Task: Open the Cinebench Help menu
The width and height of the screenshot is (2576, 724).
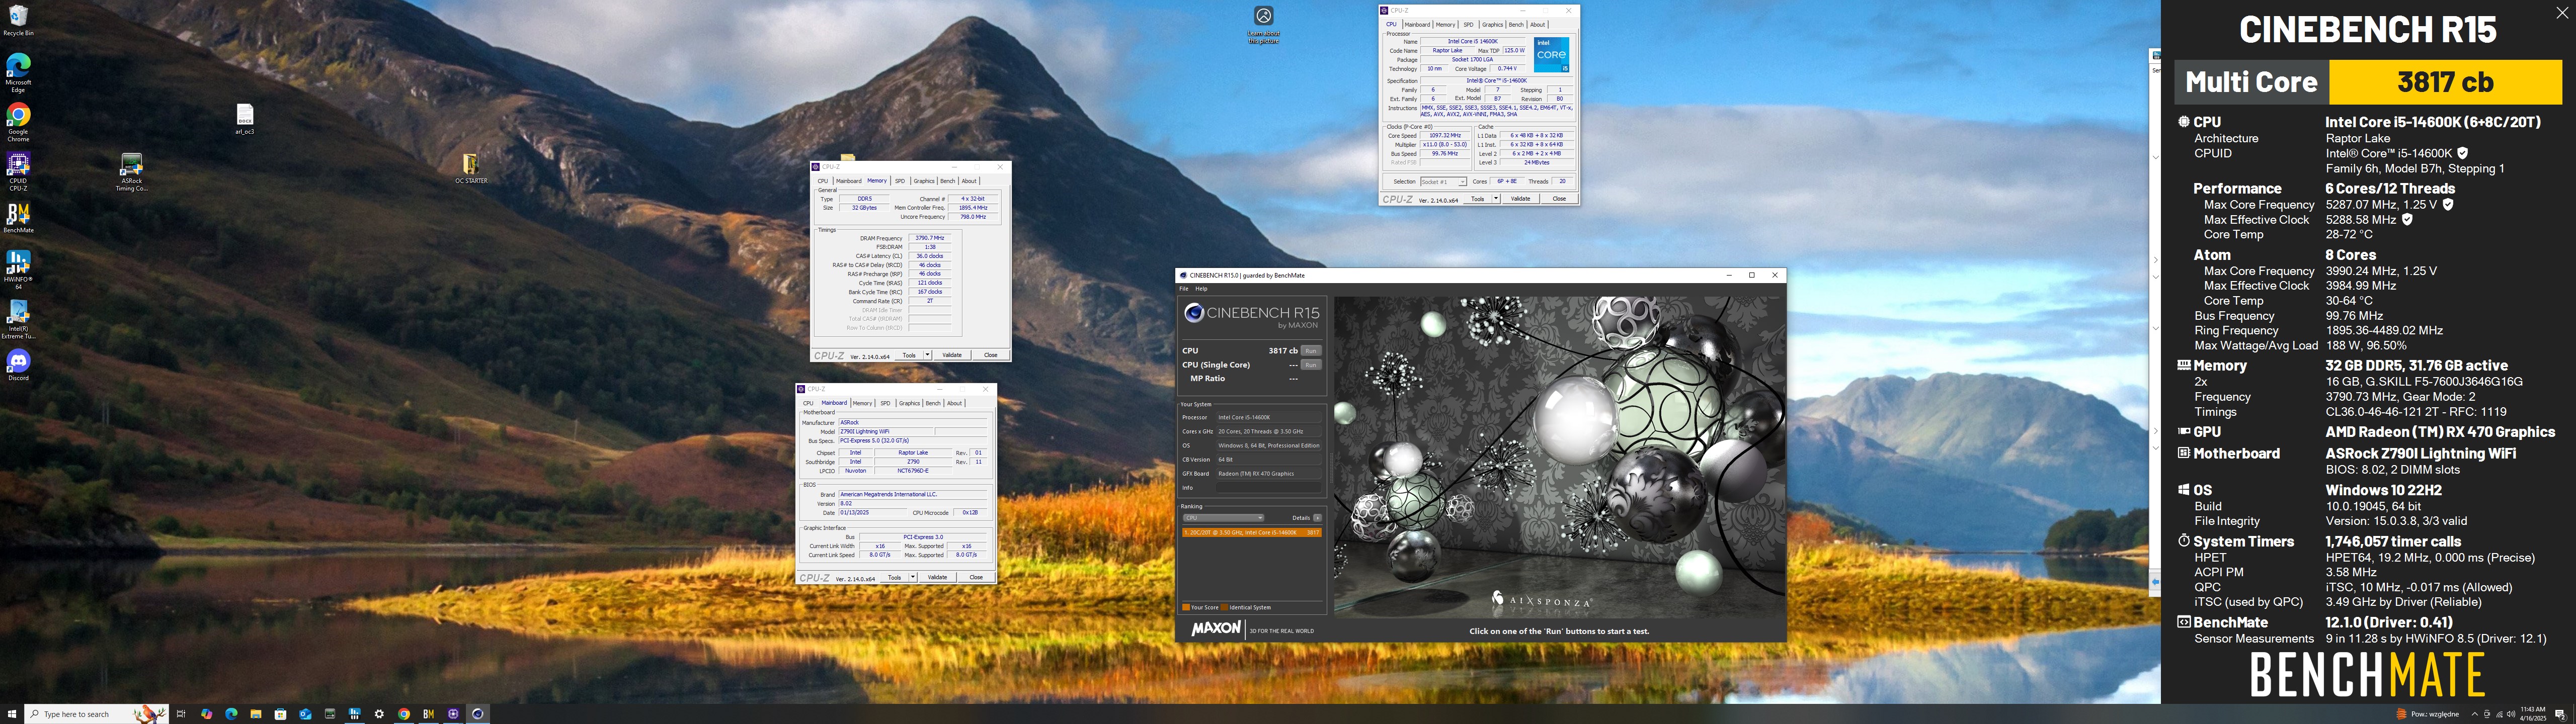Action: pos(1201,288)
